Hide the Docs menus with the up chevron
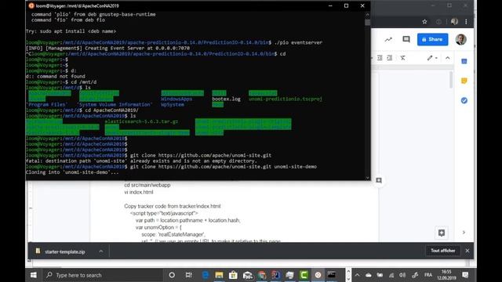The width and height of the screenshot is (502, 282). click(448, 58)
